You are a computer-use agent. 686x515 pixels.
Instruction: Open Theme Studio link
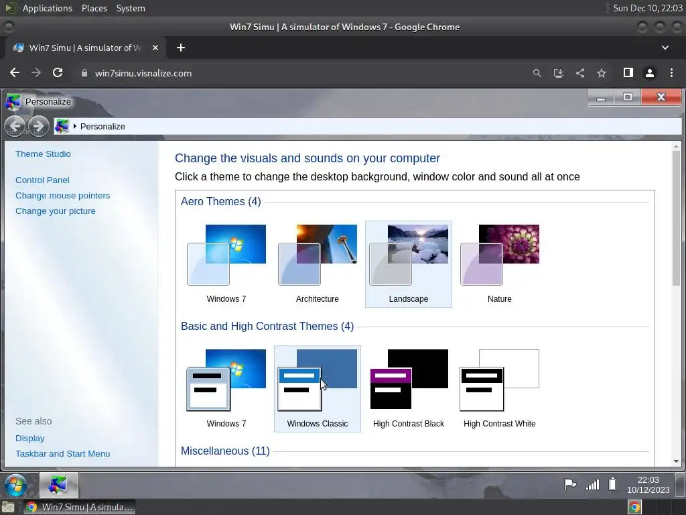[x=43, y=154]
